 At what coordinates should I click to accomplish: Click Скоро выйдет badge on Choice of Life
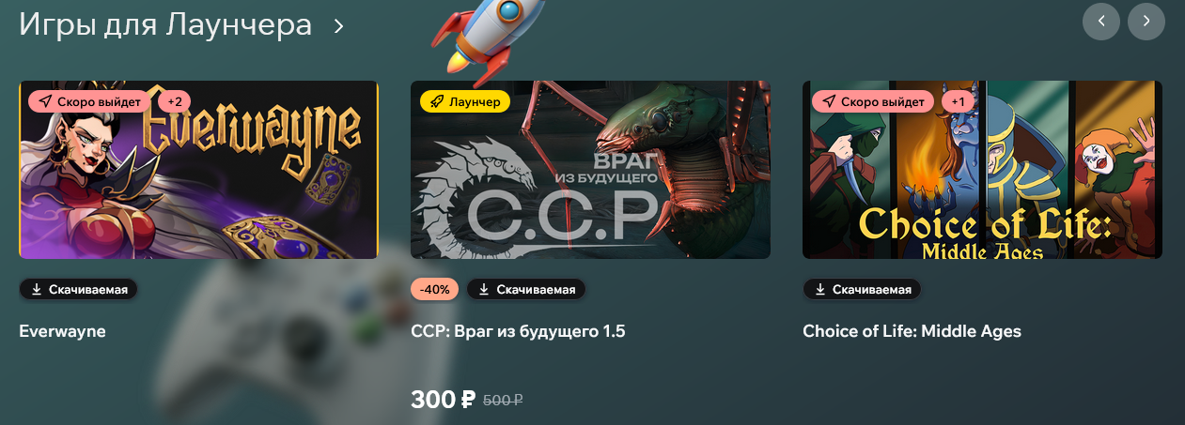tap(873, 101)
